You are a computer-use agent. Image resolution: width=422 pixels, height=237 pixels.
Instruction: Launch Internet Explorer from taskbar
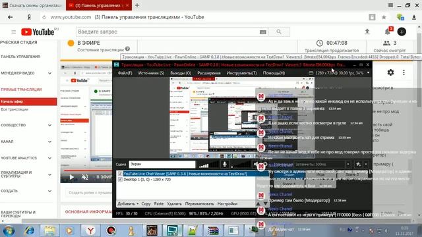pos(29,230)
